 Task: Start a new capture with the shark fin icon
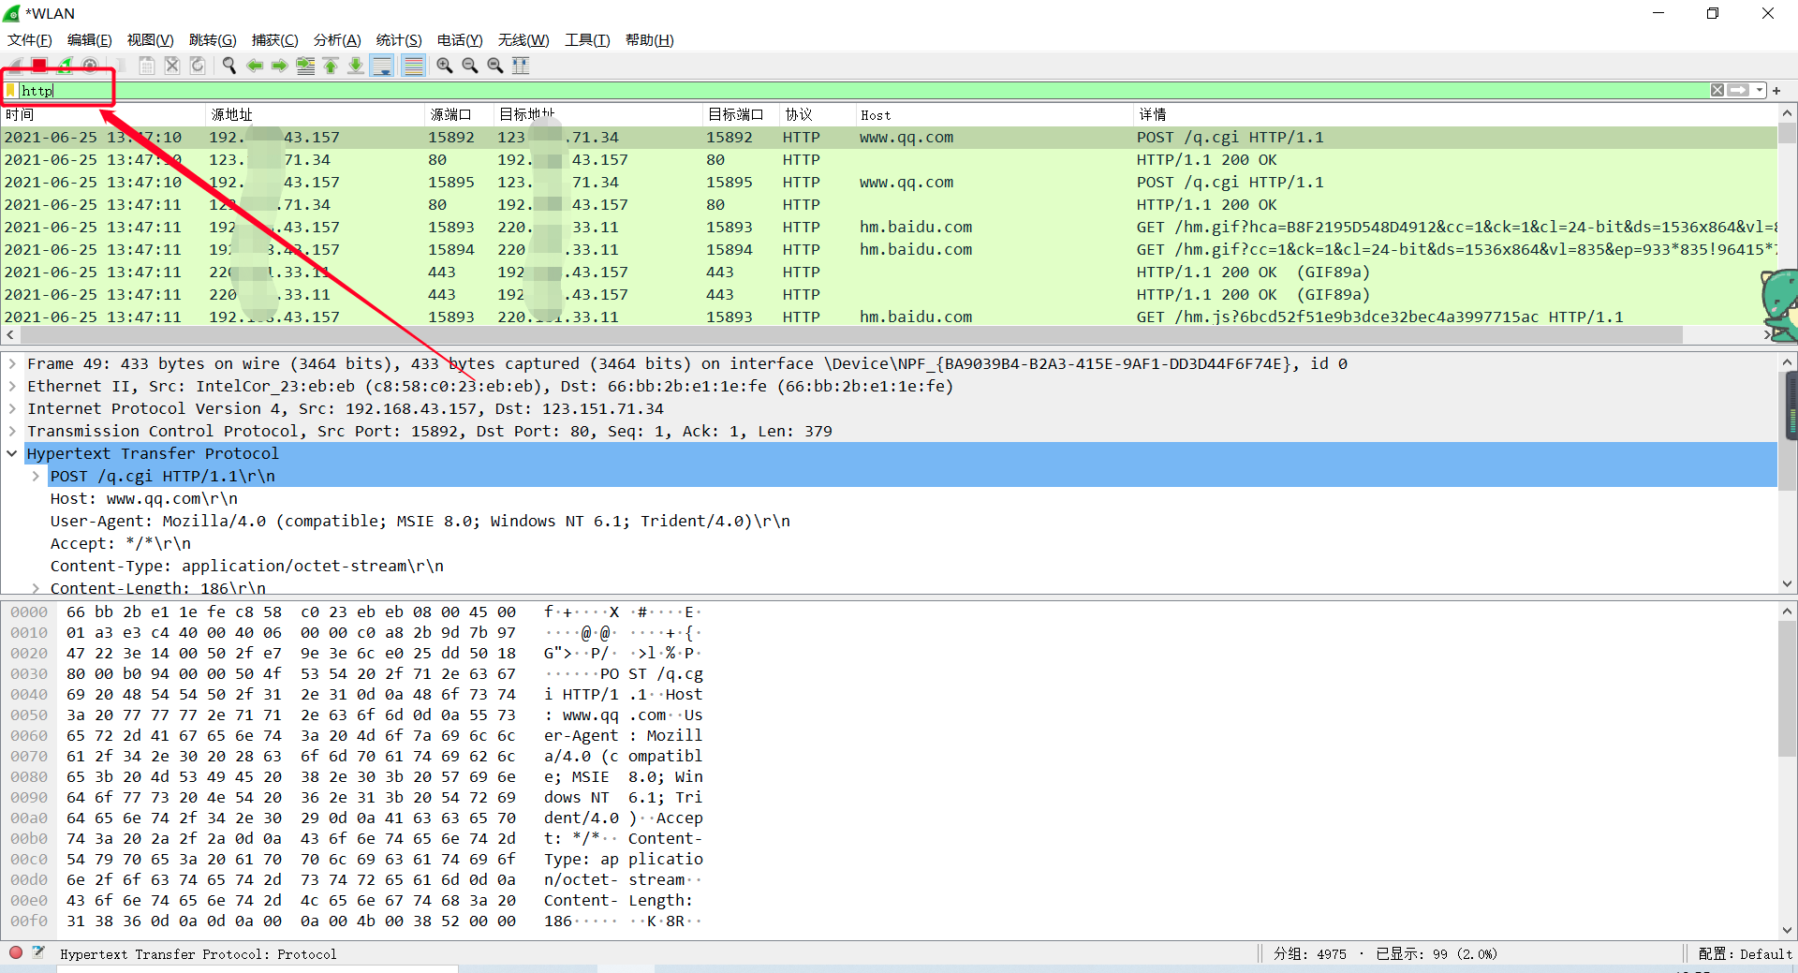(17, 66)
